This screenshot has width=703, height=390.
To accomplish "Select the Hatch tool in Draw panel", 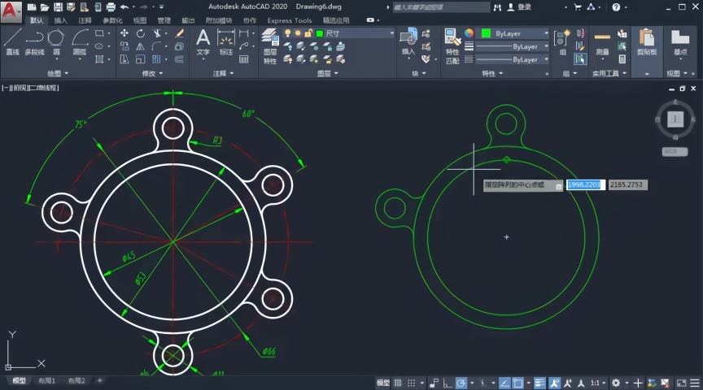I will (99, 59).
